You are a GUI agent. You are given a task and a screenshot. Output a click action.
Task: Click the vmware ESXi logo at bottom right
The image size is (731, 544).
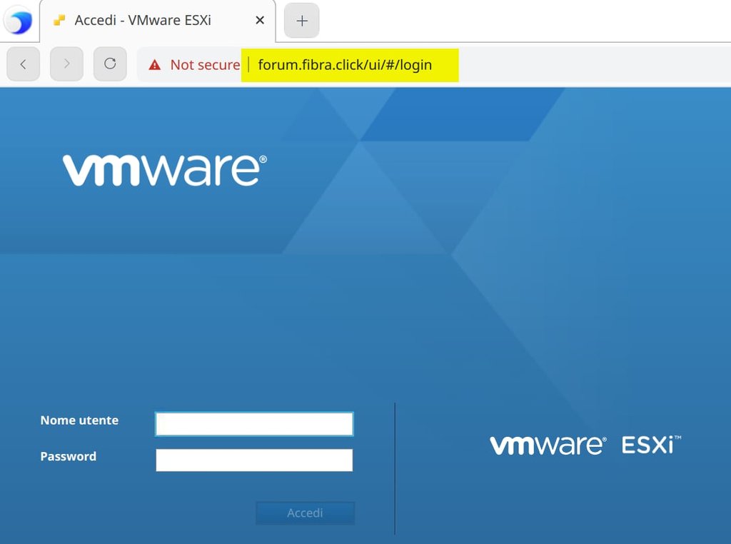coord(585,445)
